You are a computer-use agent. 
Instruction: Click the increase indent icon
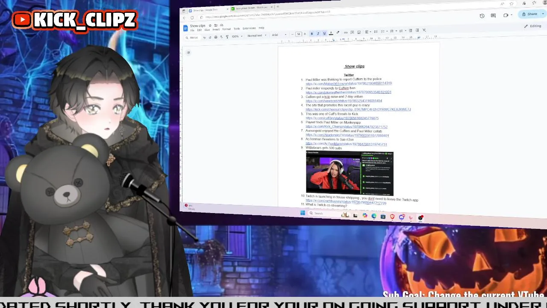(x=417, y=30)
